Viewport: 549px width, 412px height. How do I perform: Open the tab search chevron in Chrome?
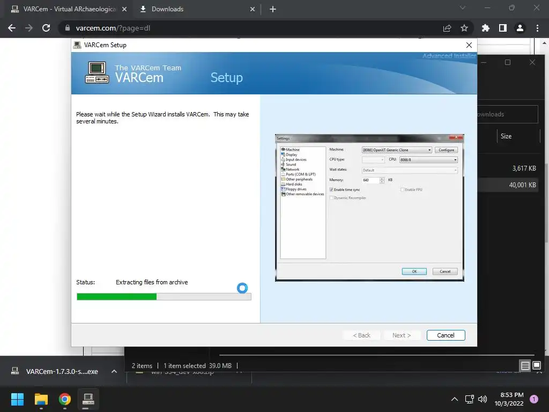pyautogui.click(x=463, y=8)
